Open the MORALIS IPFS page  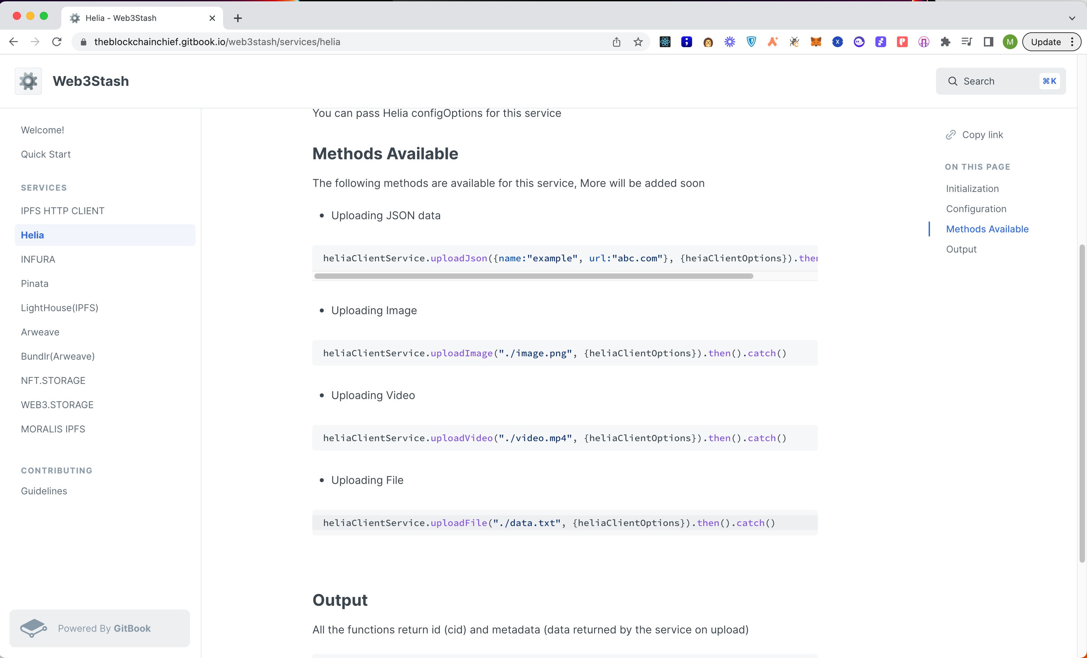coord(53,429)
